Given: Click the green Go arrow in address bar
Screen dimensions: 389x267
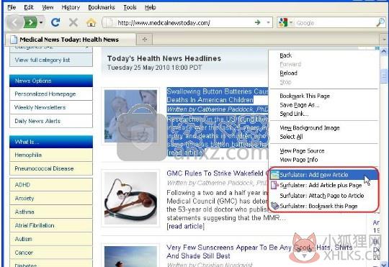Looking at the screenshot, I should [258, 22].
